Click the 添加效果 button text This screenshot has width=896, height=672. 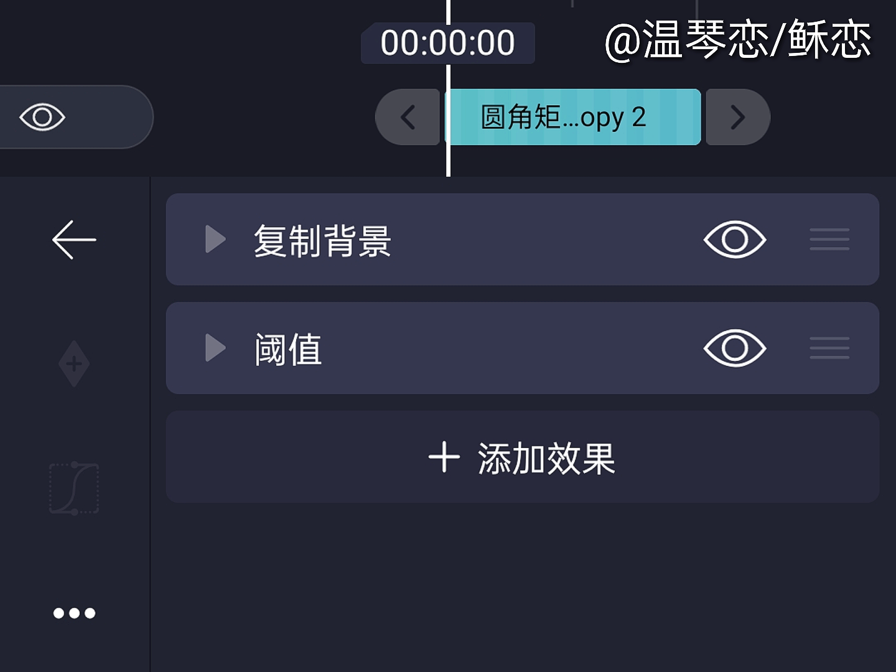546,459
